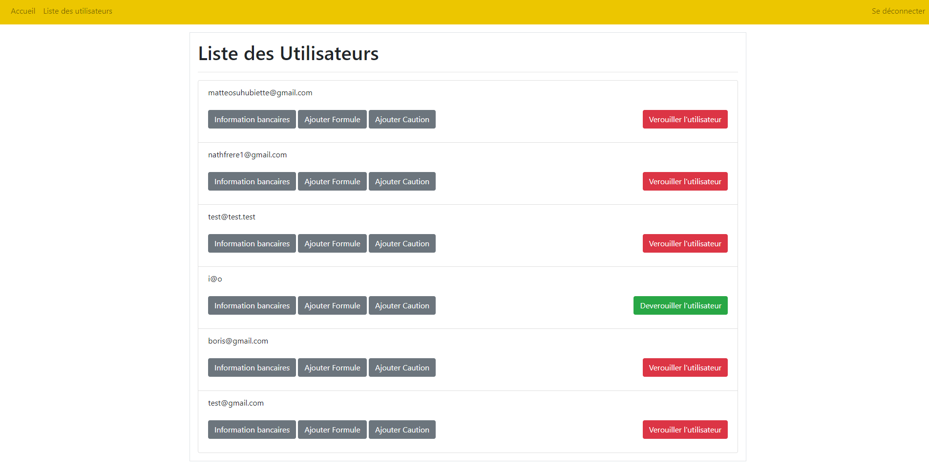
Task: Go to Accueil in navbar
Action: point(23,11)
